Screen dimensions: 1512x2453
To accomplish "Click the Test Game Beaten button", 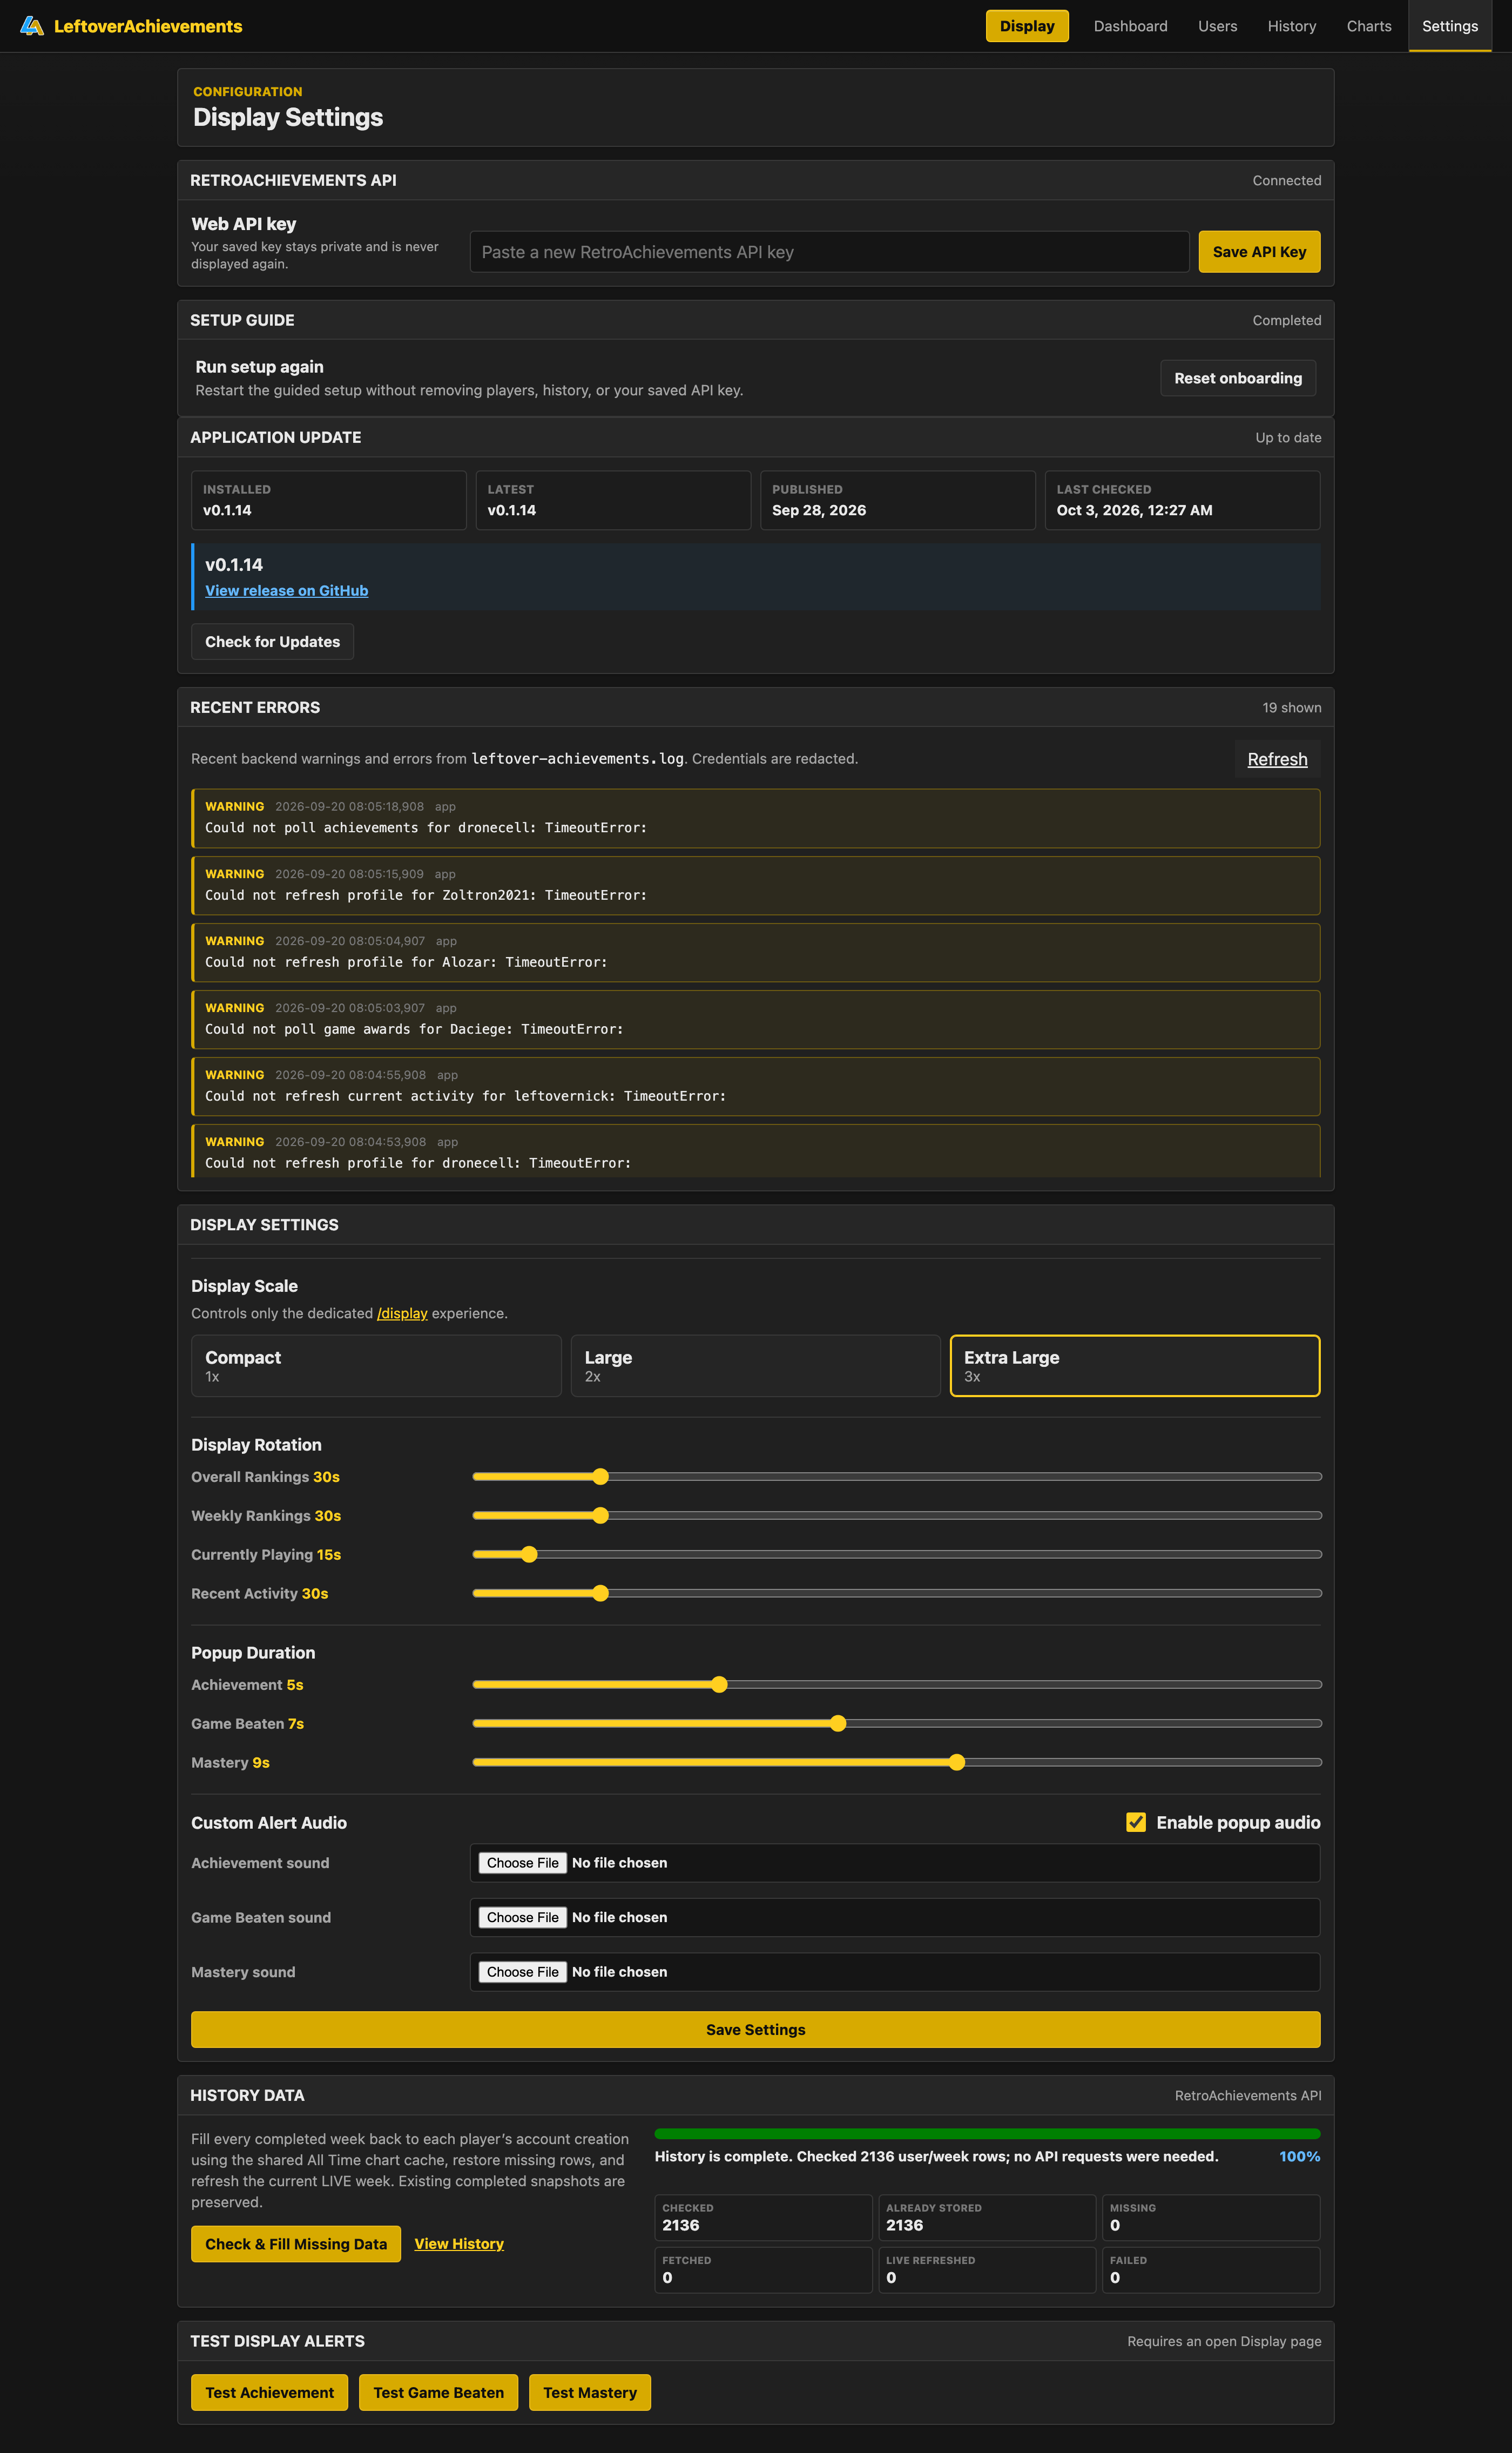I will pos(438,2393).
